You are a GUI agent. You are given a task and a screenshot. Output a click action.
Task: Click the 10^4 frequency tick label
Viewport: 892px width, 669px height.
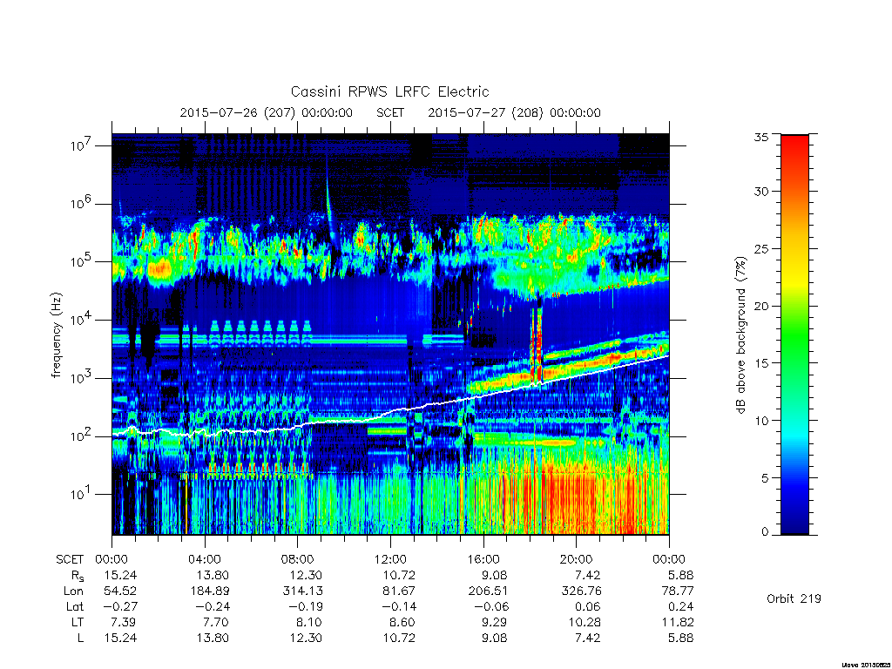83,320
